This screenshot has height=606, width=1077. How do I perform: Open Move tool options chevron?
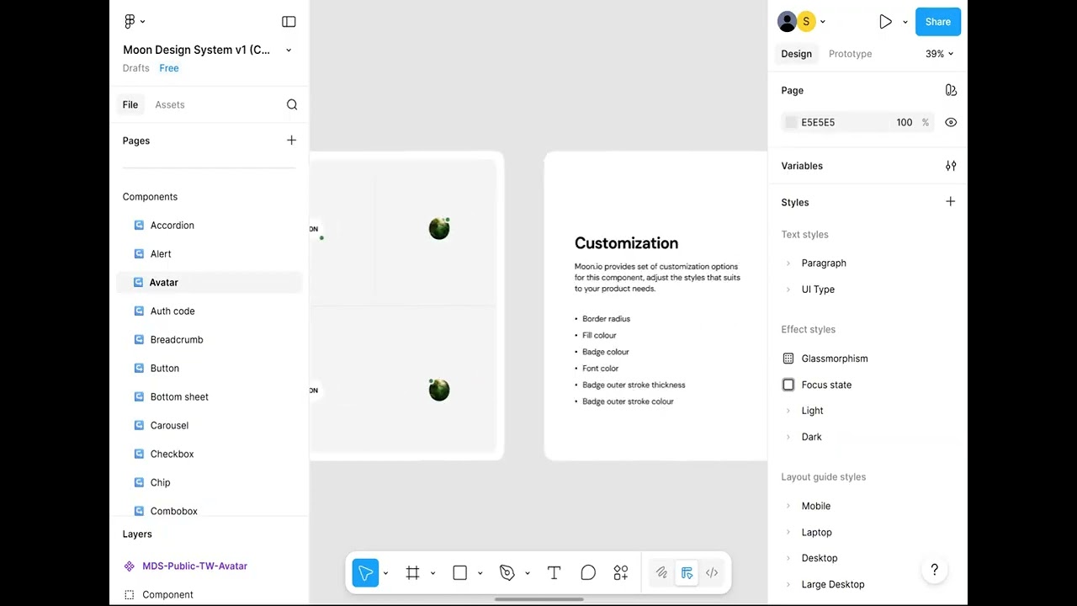coord(385,574)
